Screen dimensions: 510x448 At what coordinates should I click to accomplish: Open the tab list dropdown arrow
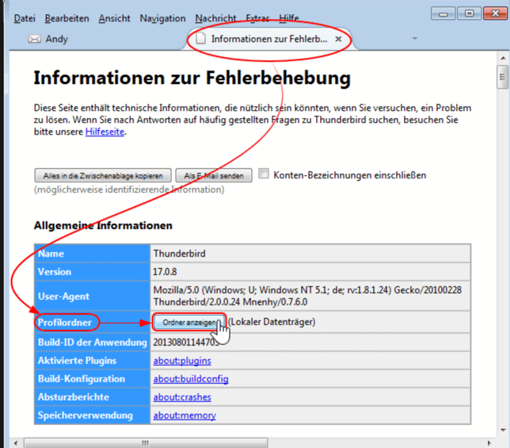click(x=415, y=38)
